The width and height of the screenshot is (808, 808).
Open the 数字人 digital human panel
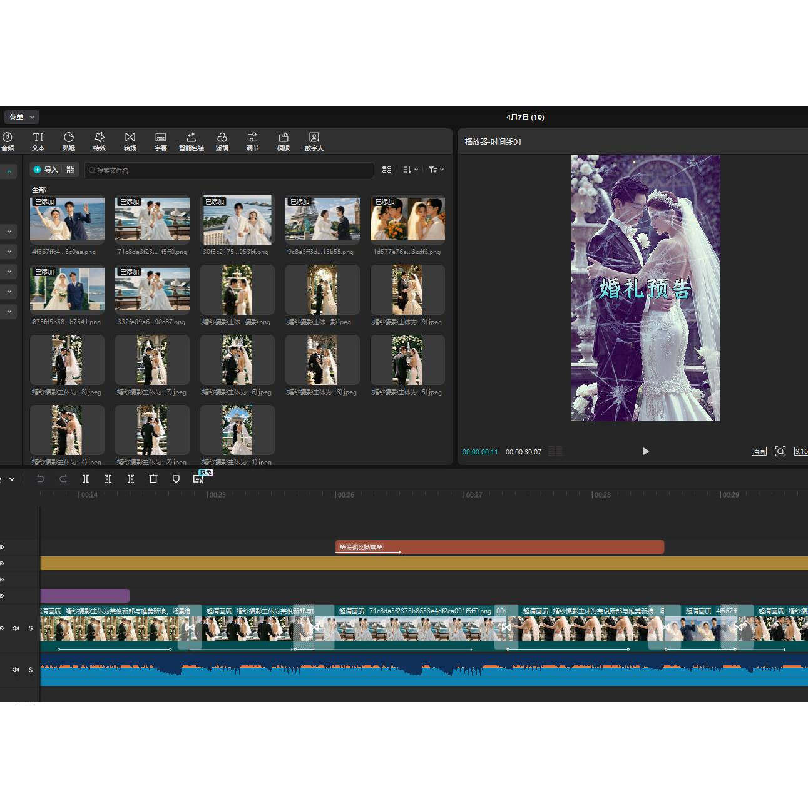coord(314,141)
